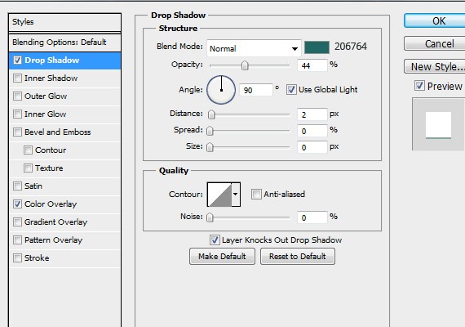This screenshot has width=465, height=327.
Task: Toggle the Preview checkbox
Action: coord(419,86)
